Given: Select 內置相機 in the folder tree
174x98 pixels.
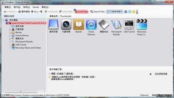Looking at the screenshot, I should click(x=19, y=29).
